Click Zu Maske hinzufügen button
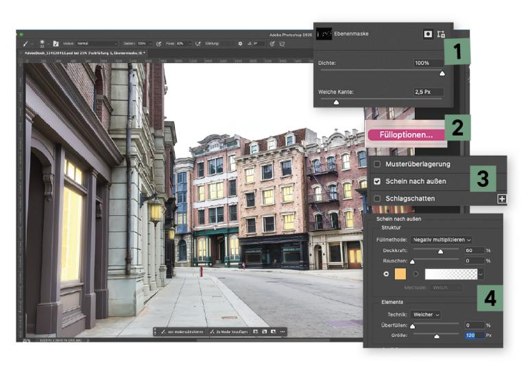 pos(228,331)
